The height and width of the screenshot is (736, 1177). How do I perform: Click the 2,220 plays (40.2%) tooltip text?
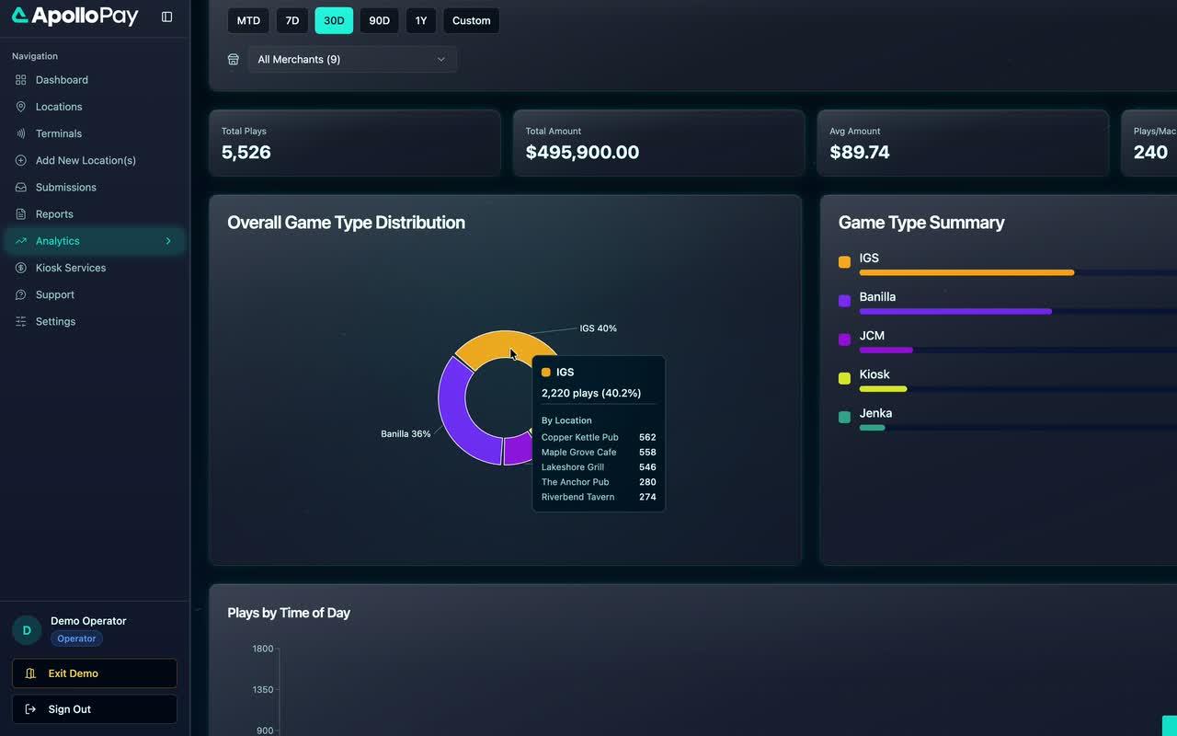[x=591, y=393]
